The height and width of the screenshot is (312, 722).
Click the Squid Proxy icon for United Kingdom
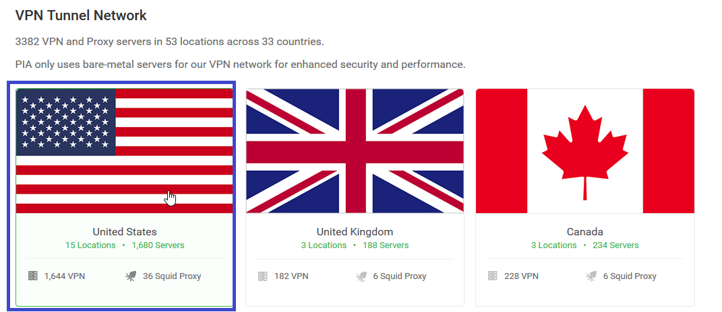[361, 276]
